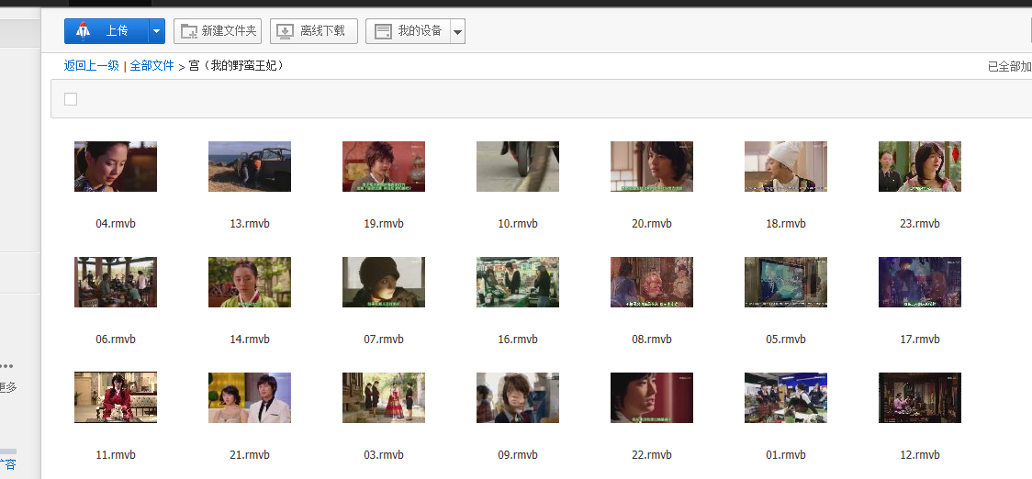Click file name text 20.rmvb
Screen dimensions: 1032x479
pyautogui.click(x=652, y=224)
